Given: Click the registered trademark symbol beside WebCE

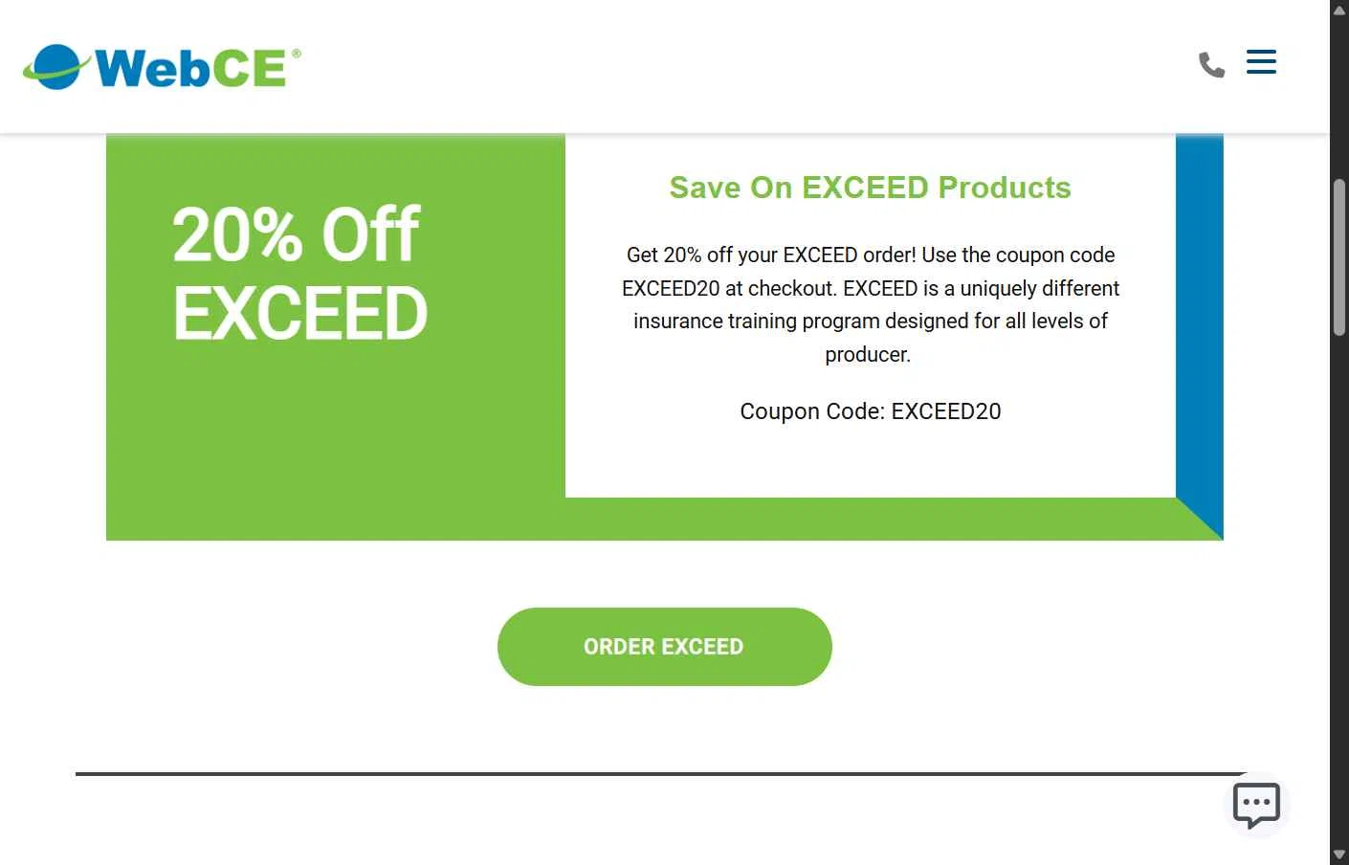Looking at the screenshot, I should coord(297,54).
